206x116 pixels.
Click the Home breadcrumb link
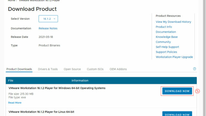point(12,1)
